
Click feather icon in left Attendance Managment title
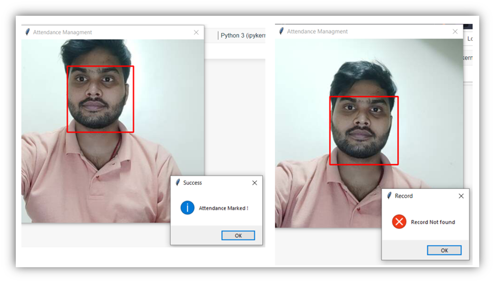point(28,32)
